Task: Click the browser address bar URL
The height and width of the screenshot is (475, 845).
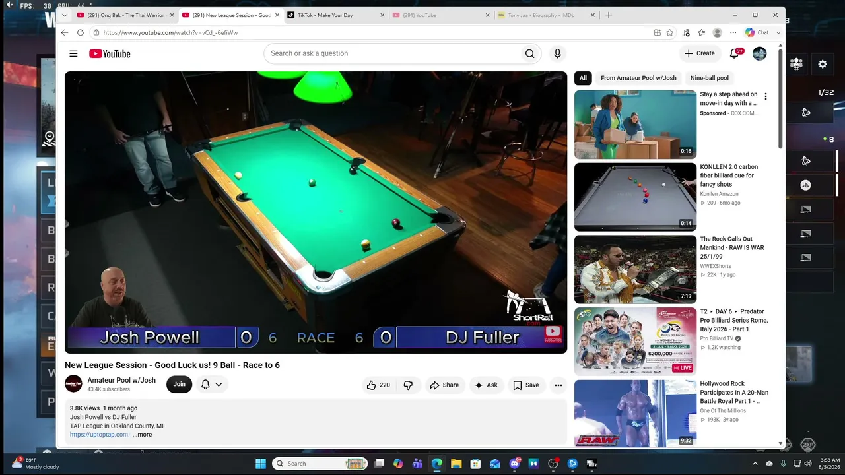Action: coord(170,32)
